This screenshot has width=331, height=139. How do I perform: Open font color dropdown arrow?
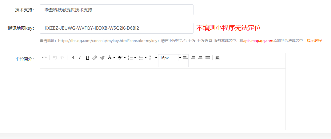[x=114, y=58]
